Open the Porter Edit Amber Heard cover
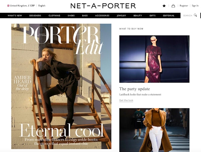201x152 pixels. pyautogui.click(x=61, y=86)
